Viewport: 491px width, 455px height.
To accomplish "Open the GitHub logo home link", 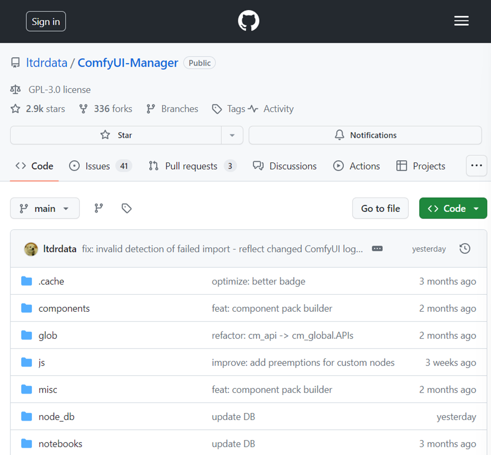I will pos(249,21).
